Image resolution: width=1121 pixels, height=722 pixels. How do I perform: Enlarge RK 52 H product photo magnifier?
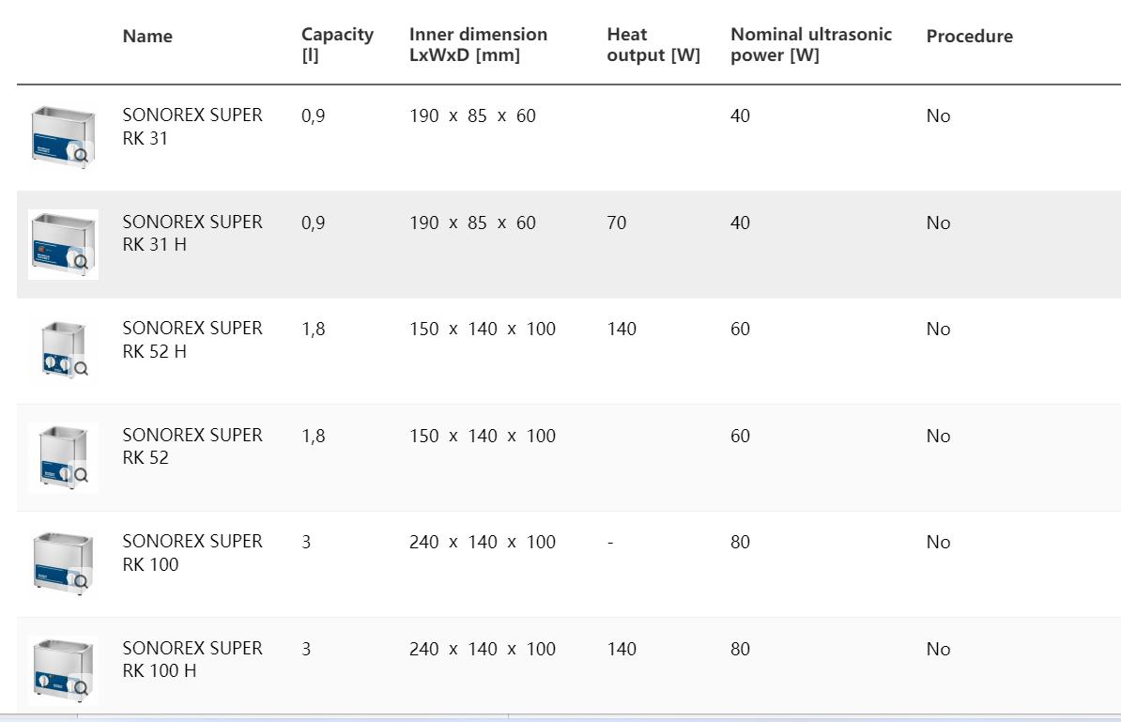pos(82,369)
